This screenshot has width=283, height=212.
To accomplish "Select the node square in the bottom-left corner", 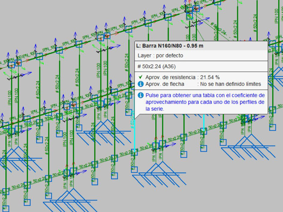I will point(5,209).
